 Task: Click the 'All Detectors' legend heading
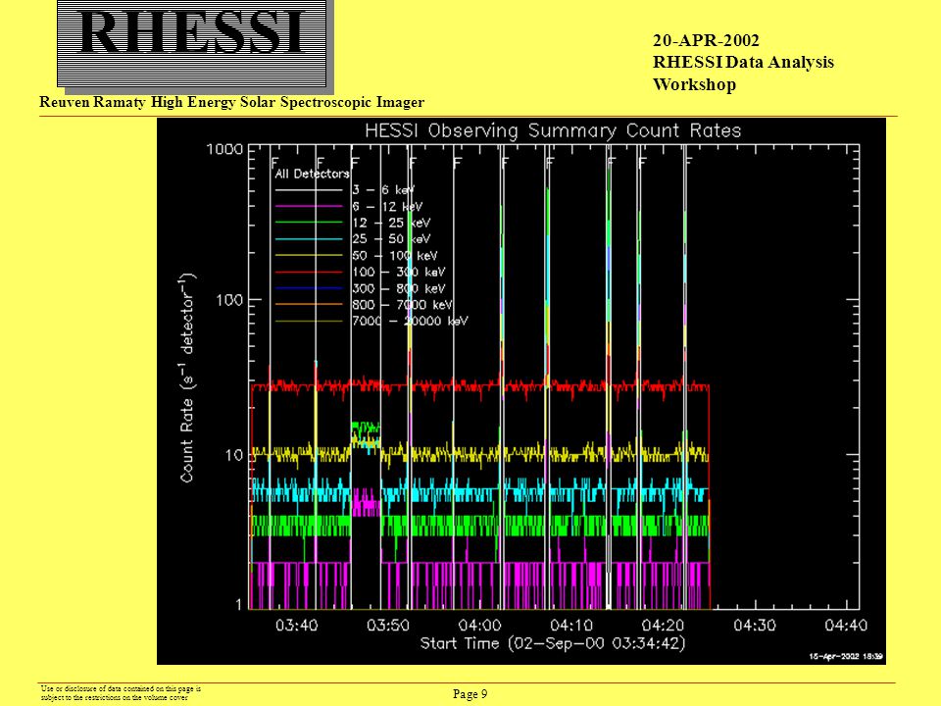point(312,175)
